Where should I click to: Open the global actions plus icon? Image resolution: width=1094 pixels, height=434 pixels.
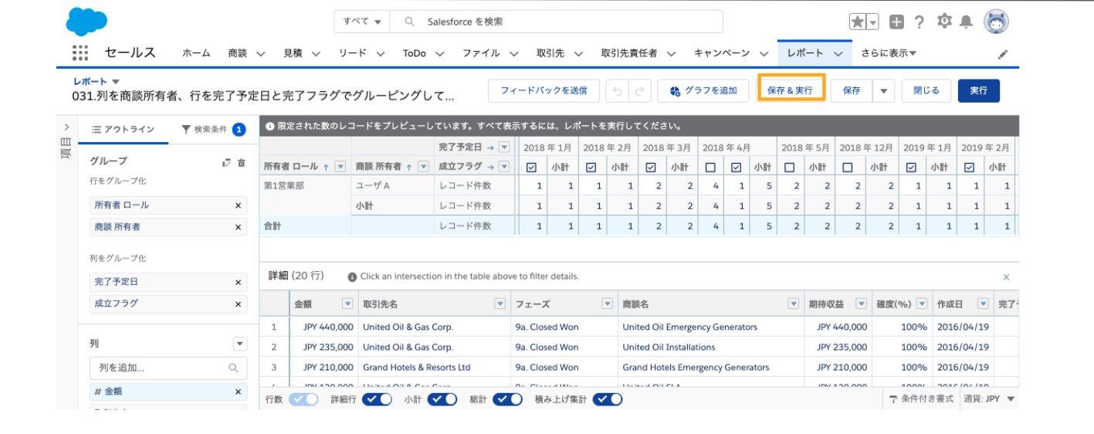coord(896,22)
